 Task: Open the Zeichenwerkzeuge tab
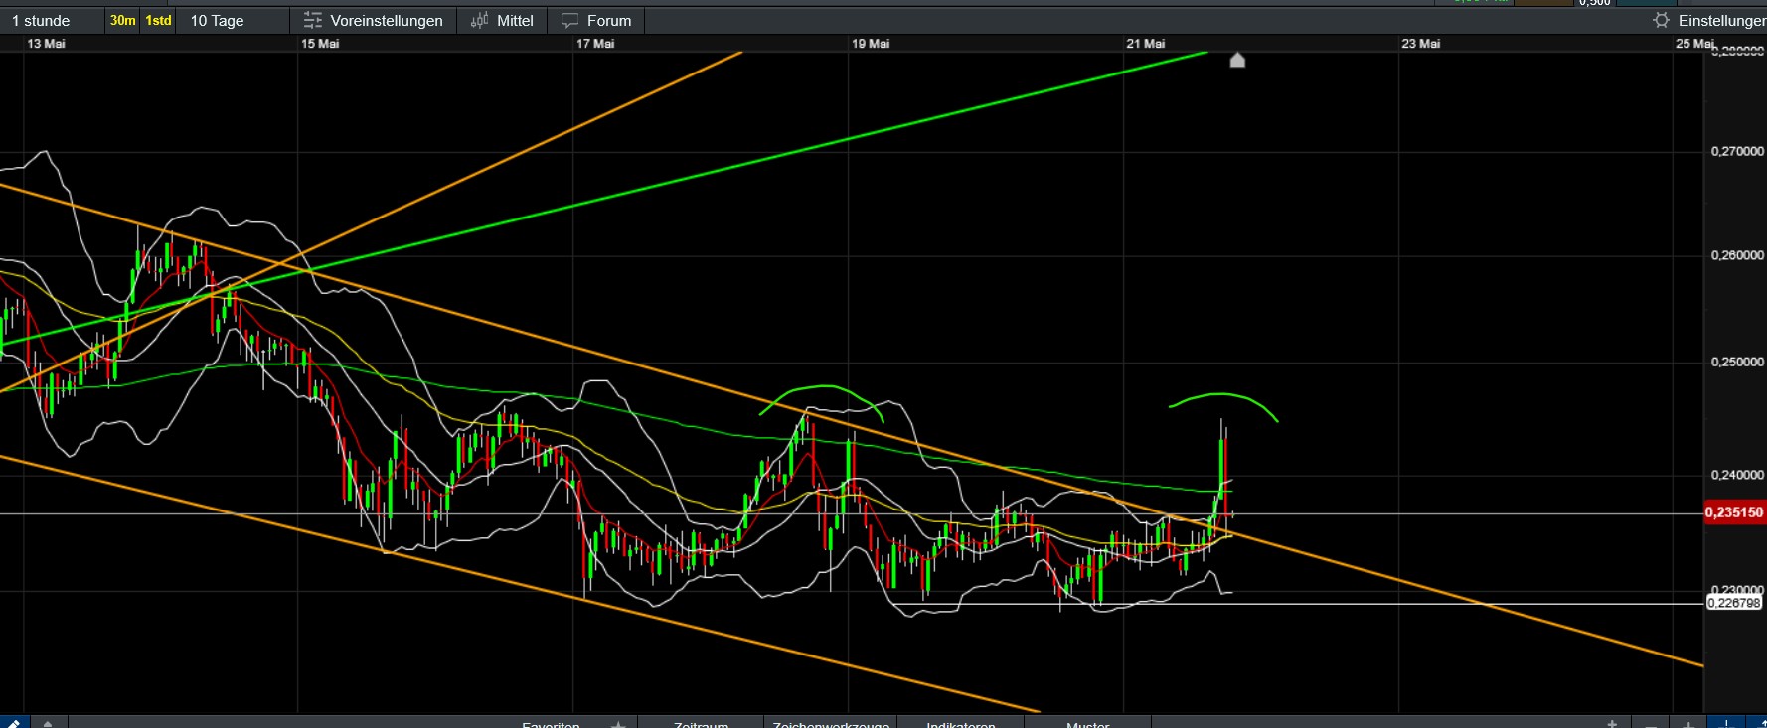(831, 724)
